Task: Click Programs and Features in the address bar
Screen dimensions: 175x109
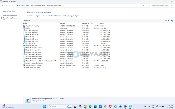Action: click(x=54, y=5)
